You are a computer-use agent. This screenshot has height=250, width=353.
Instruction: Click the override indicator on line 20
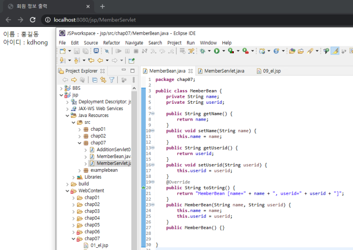(x=143, y=187)
